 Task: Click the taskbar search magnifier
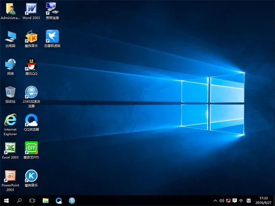(x=19, y=200)
